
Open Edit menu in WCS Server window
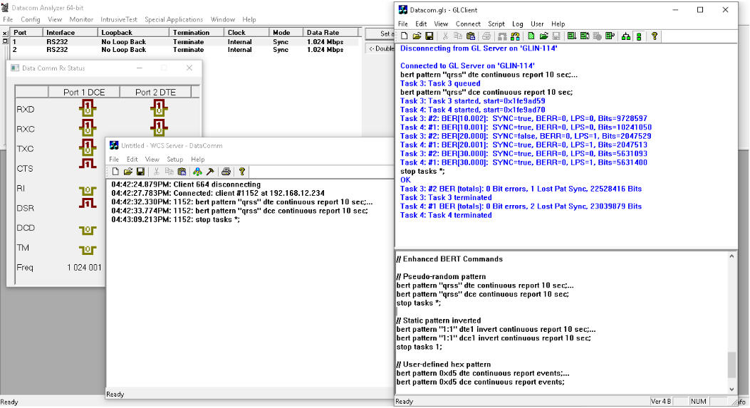pos(132,159)
